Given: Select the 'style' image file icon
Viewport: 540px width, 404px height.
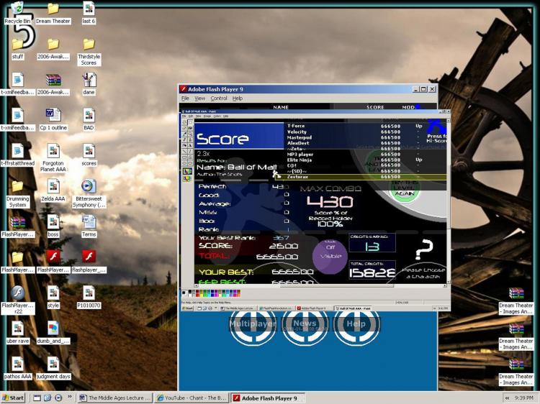Looking at the screenshot, I should tap(53, 298).
